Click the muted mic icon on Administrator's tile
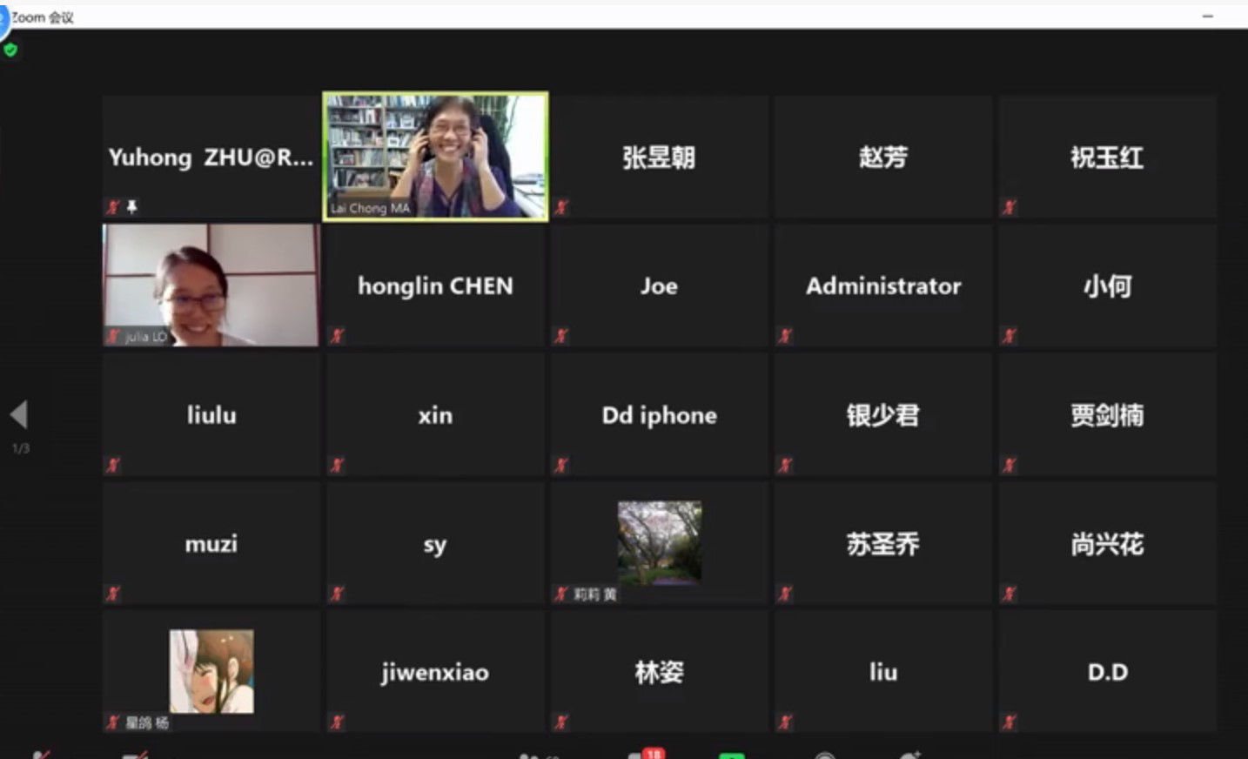The height and width of the screenshot is (759, 1248). [785, 336]
